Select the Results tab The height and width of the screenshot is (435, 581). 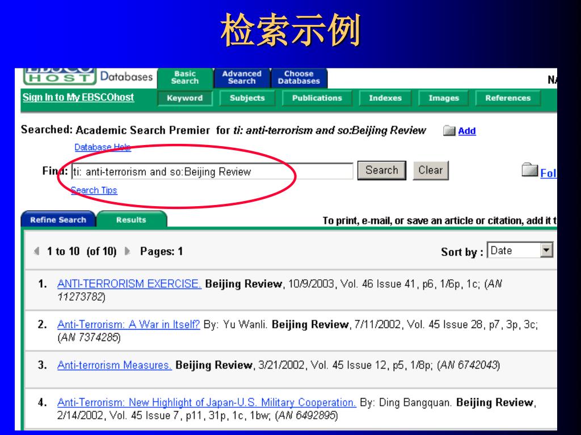coord(131,220)
